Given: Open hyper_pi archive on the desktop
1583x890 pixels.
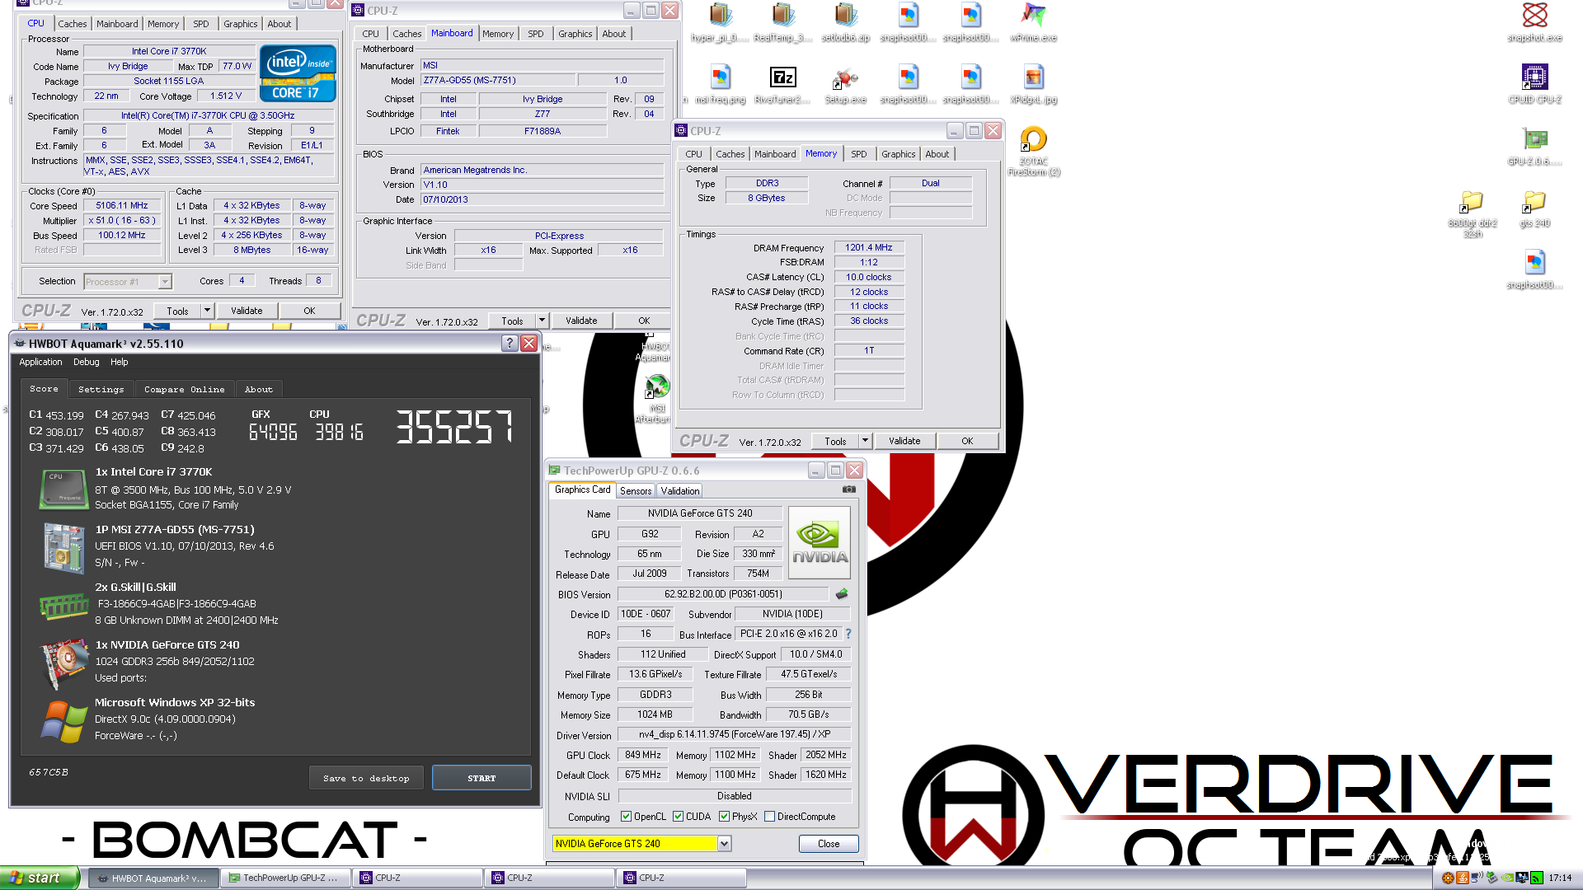Looking at the screenshot, I should coord(720,23).
